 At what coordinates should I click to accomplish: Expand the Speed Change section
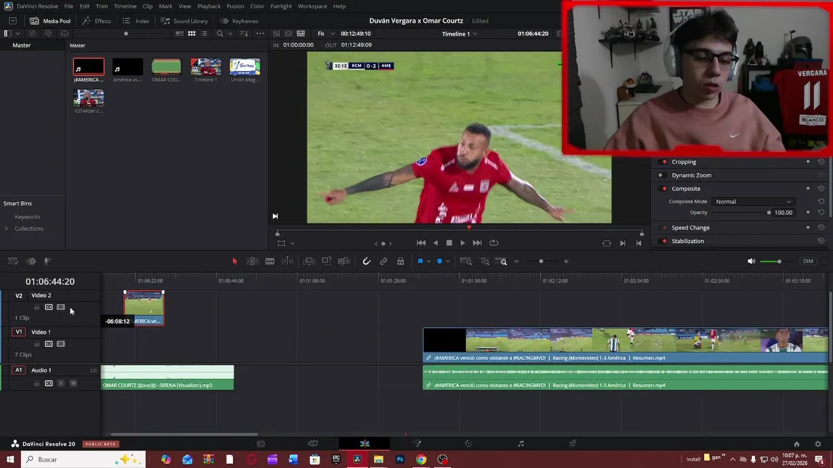click(x=690, y=228)
